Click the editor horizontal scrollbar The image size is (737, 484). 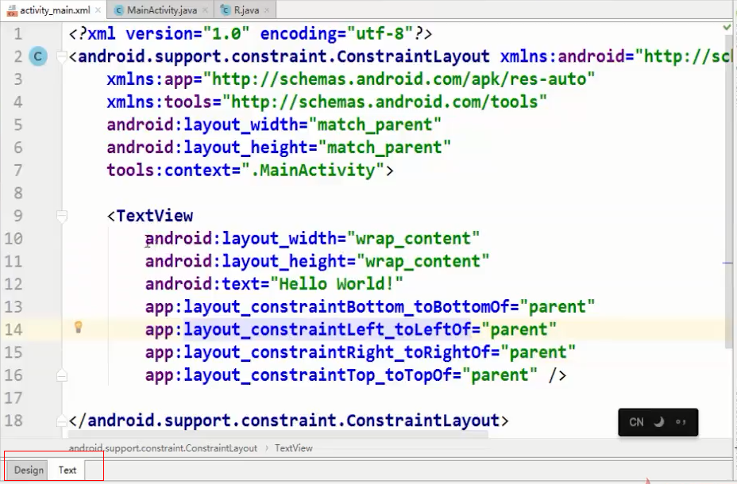pyautogui.click(x=278, y=434)
